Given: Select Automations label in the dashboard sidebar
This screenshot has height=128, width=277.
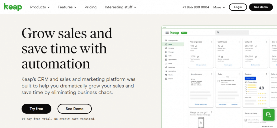Looking at the screenshot, I should (x=172, y=71).
